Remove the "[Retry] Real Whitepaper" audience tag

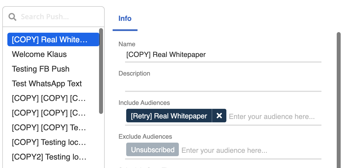(219, 116)
